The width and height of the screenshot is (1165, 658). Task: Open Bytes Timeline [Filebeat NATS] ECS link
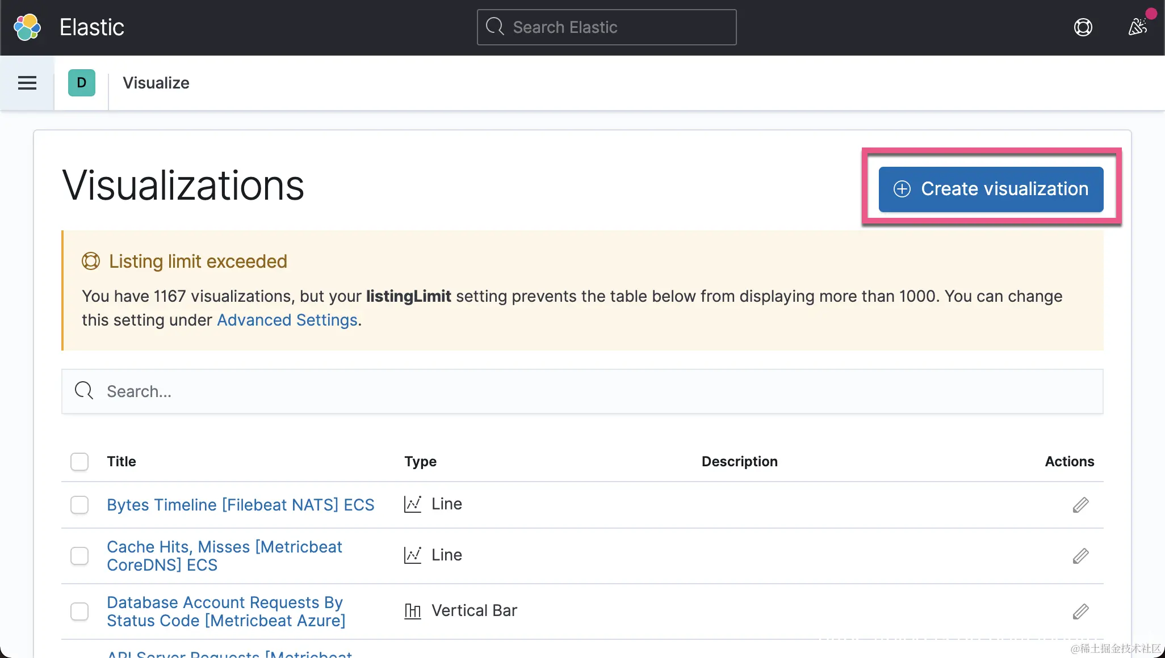tap(240, 505)
